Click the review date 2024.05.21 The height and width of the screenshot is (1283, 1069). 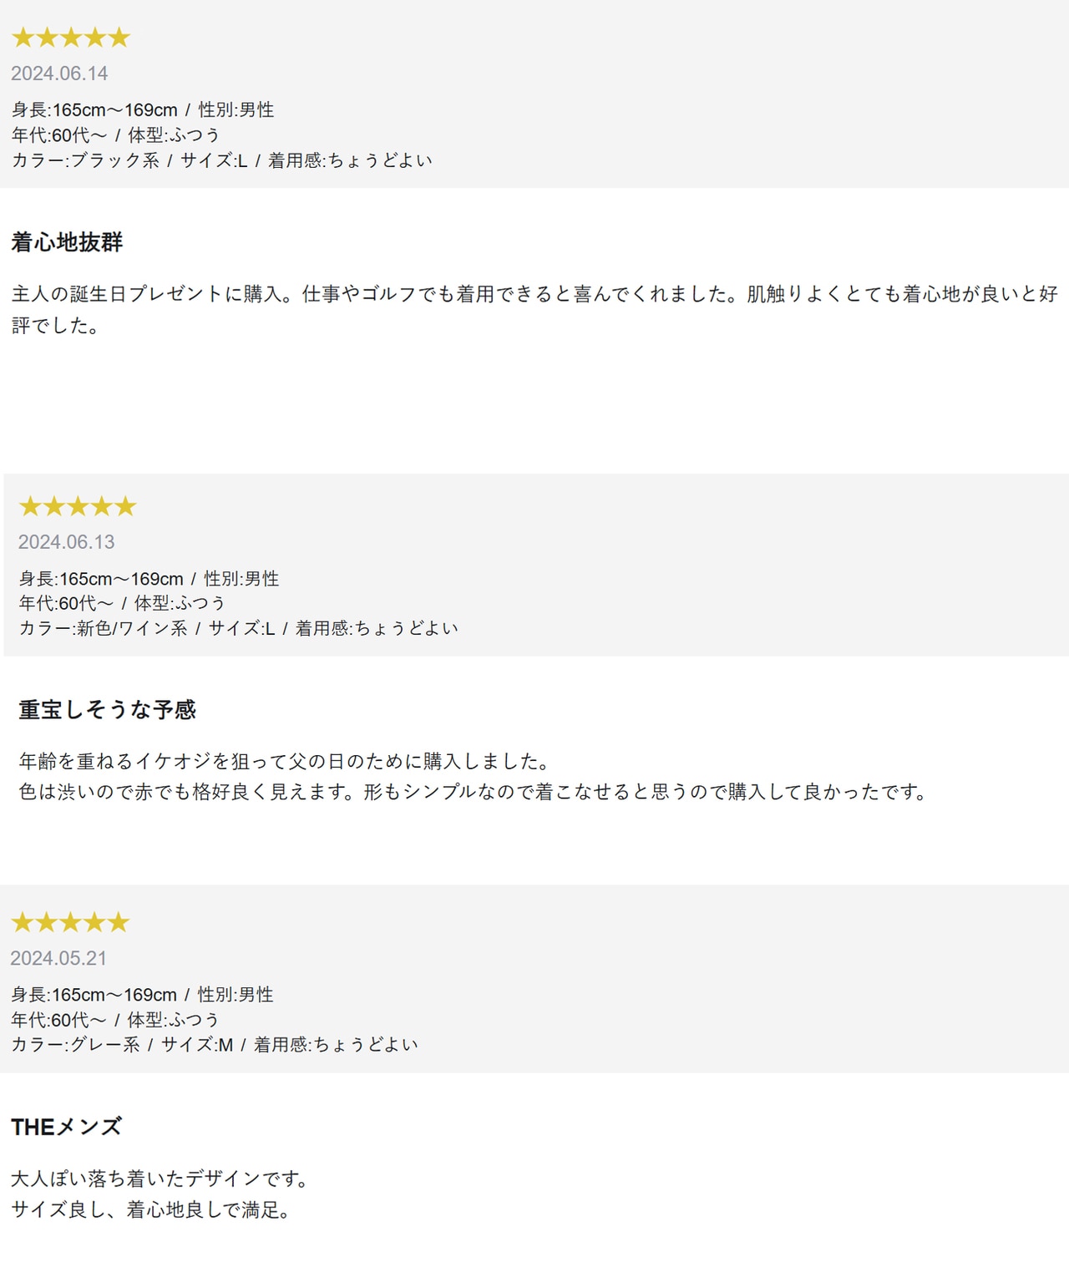pos(58,958)
